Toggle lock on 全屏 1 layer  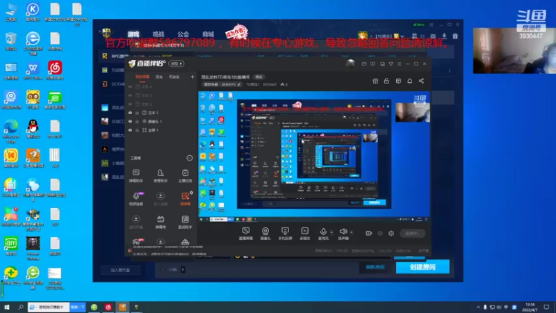137,130
